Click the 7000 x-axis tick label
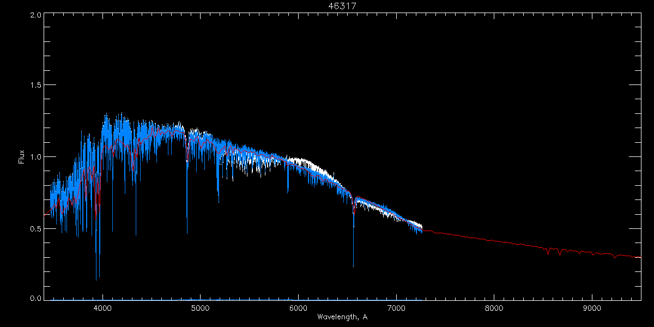654x327 pixels. [396, 308]
